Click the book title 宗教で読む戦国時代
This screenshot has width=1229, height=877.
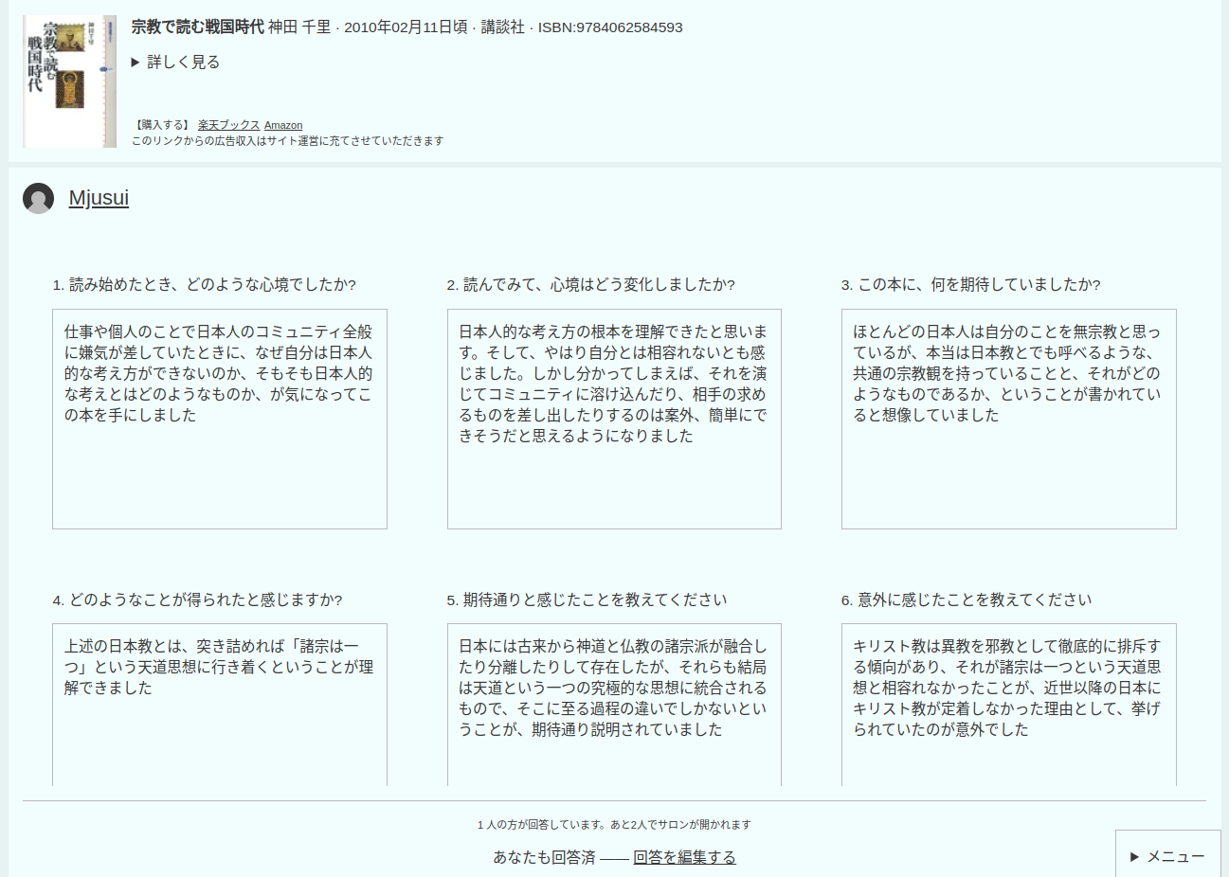click(197, 27)
